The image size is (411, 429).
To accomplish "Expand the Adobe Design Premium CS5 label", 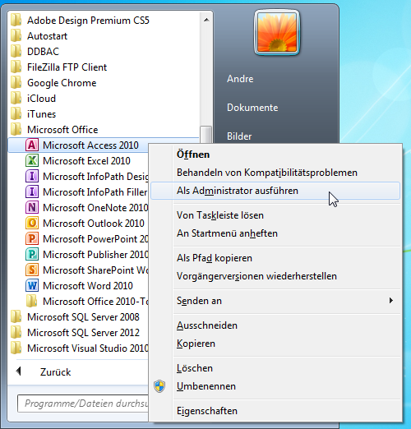I will coord(88,21).
